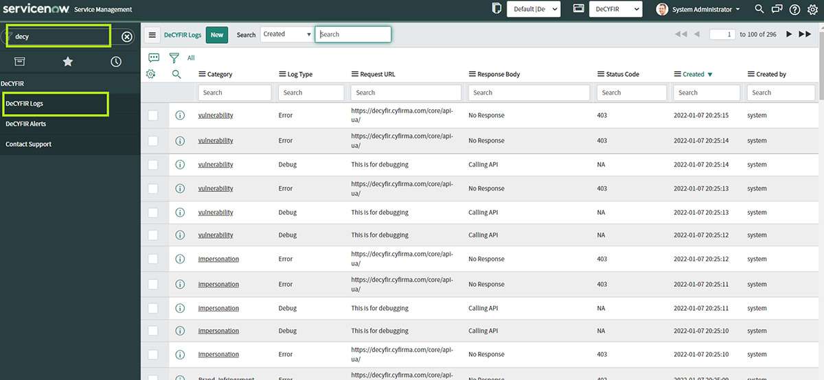Select checkbox for vulnerability 20:25:12 Debug row
Viewport: 824px width, 380px height.
pyautogui.click(x=152, y=235)
